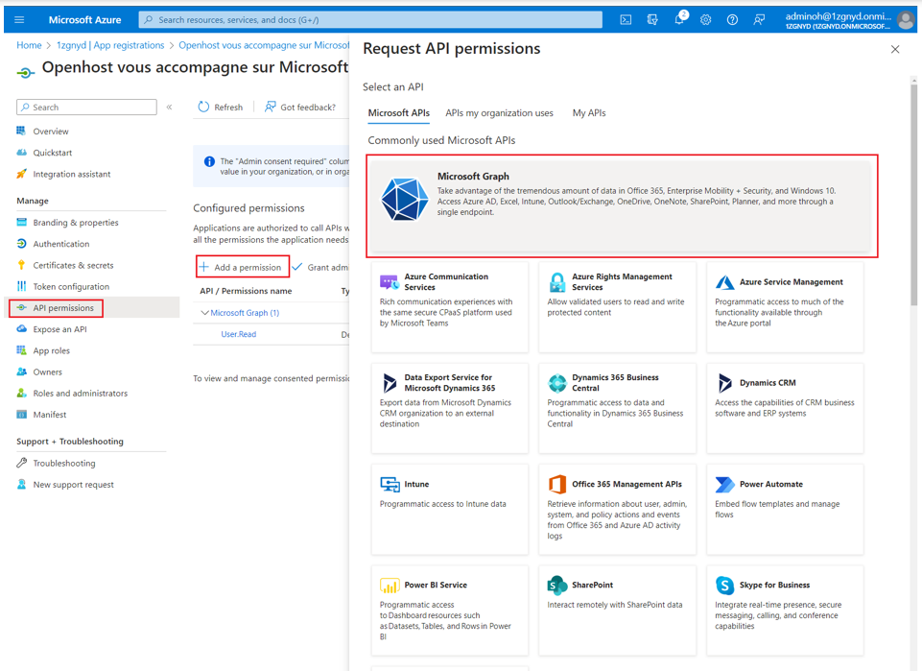Go to the Home breadcrumb
This screenshot has height=671, width=922.
[x=29, y=45]
